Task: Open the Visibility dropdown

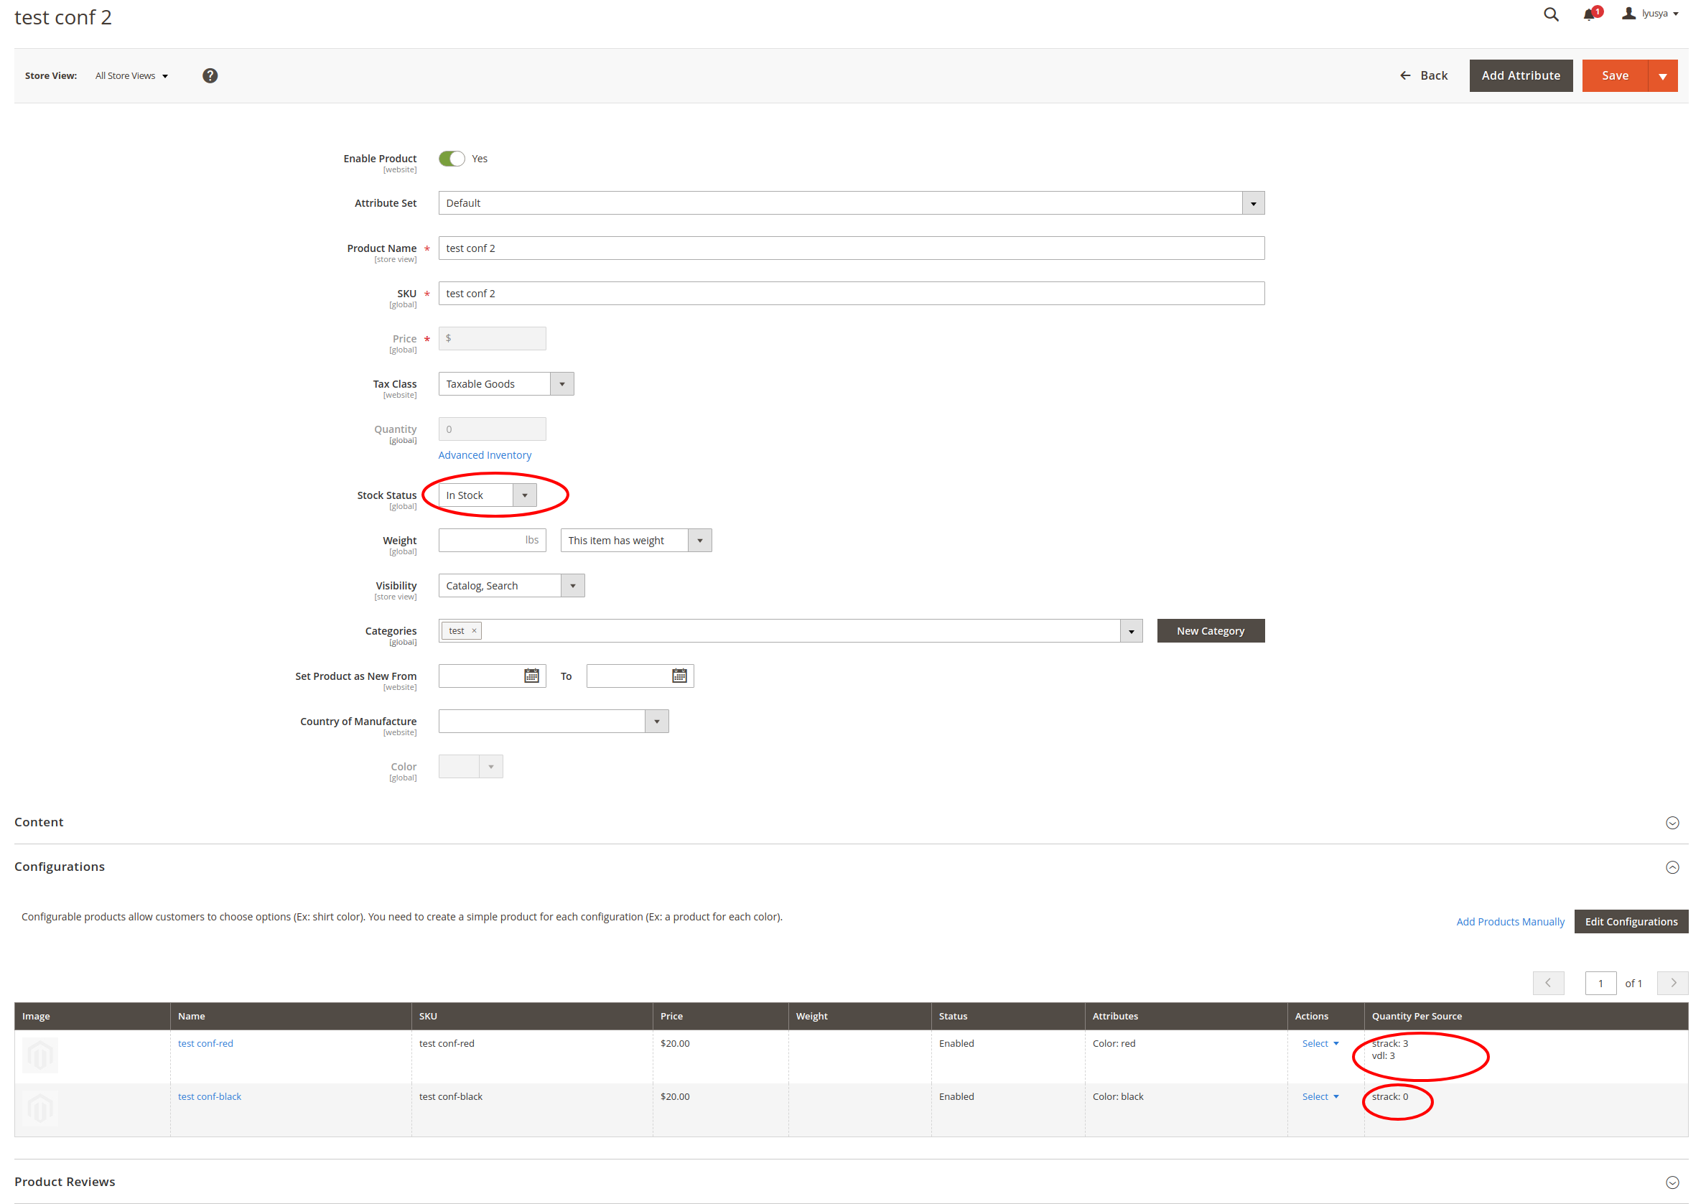Action: 572,585
